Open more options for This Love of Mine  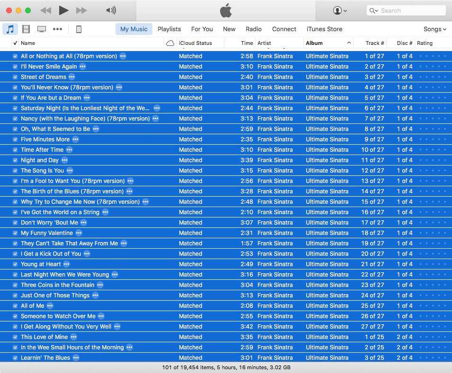(73, 337)
